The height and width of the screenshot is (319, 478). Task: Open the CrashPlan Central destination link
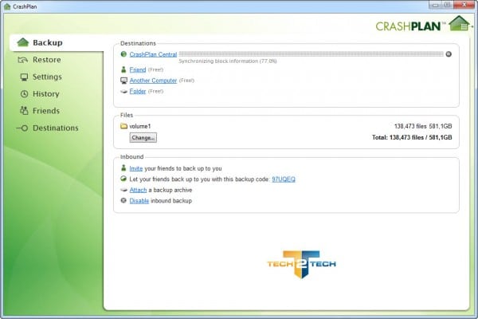pos(153,54)
